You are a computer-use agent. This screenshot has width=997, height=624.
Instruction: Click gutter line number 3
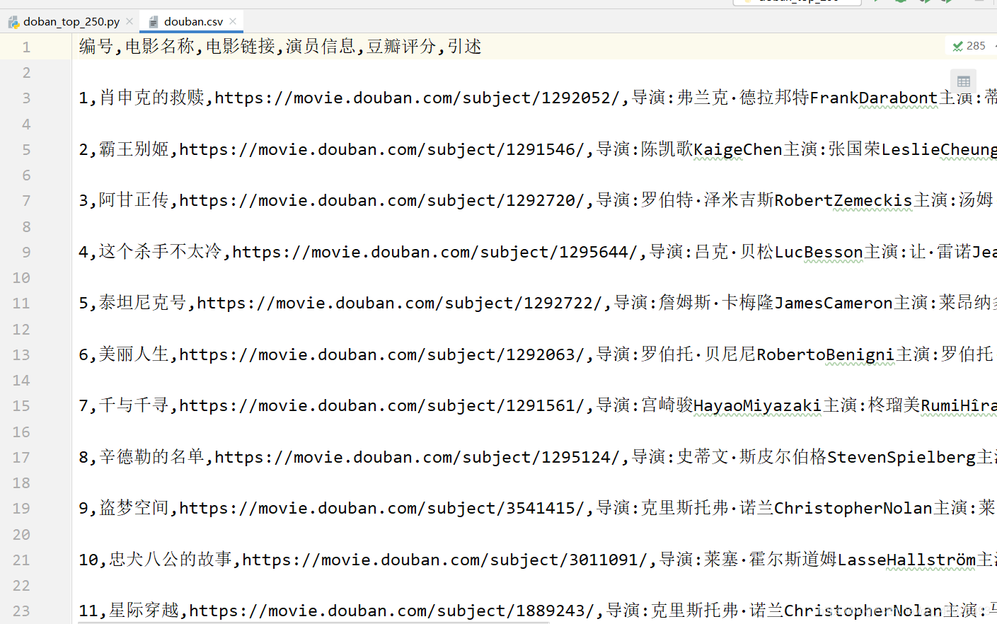tap(26, 98)
